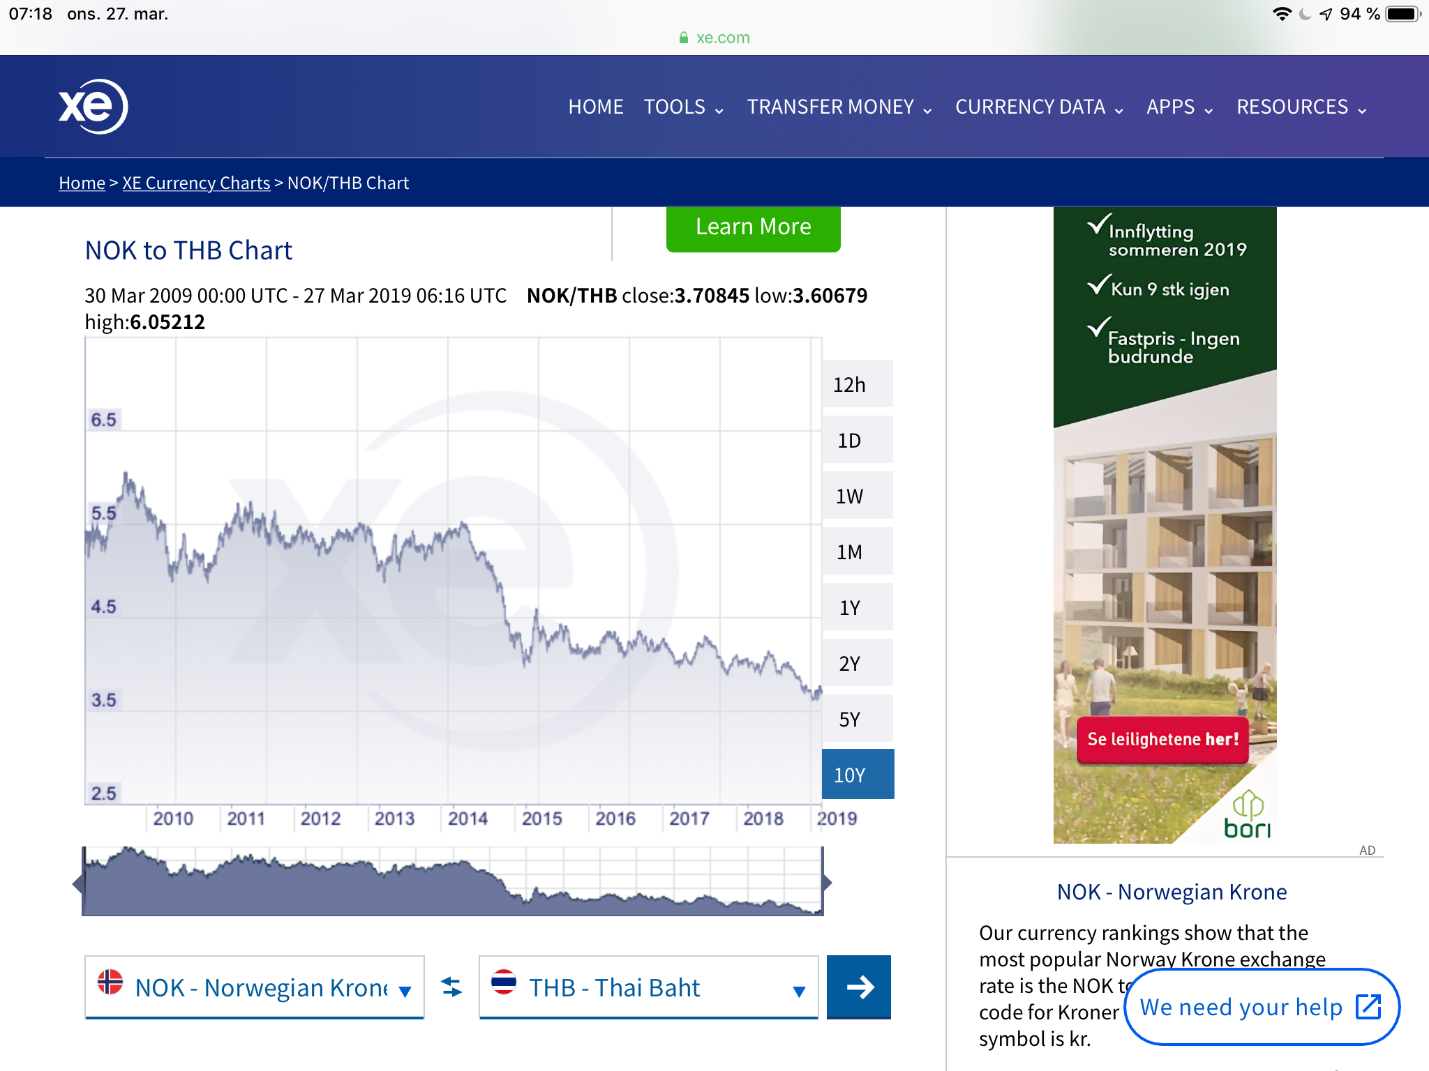Click the Norwegian flag icon

click(110, 982)
